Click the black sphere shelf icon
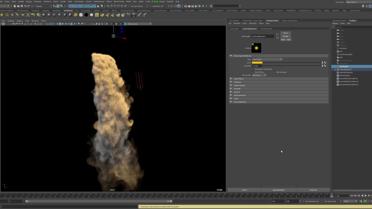The height and width of the screenshot is (209, 372). tap(86, 15)
